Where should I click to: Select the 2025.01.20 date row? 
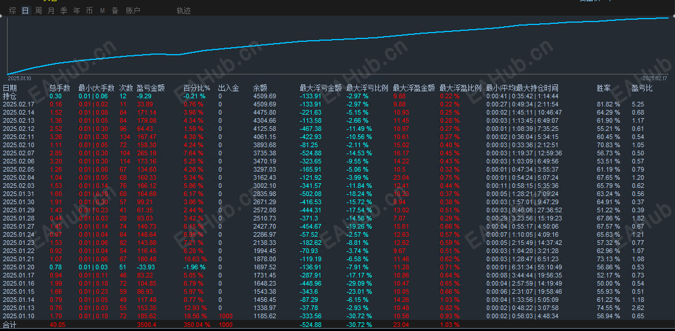coord(338,268)
